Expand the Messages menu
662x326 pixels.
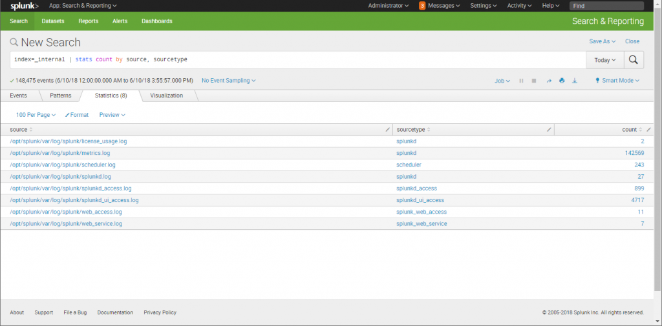(443, 6)
